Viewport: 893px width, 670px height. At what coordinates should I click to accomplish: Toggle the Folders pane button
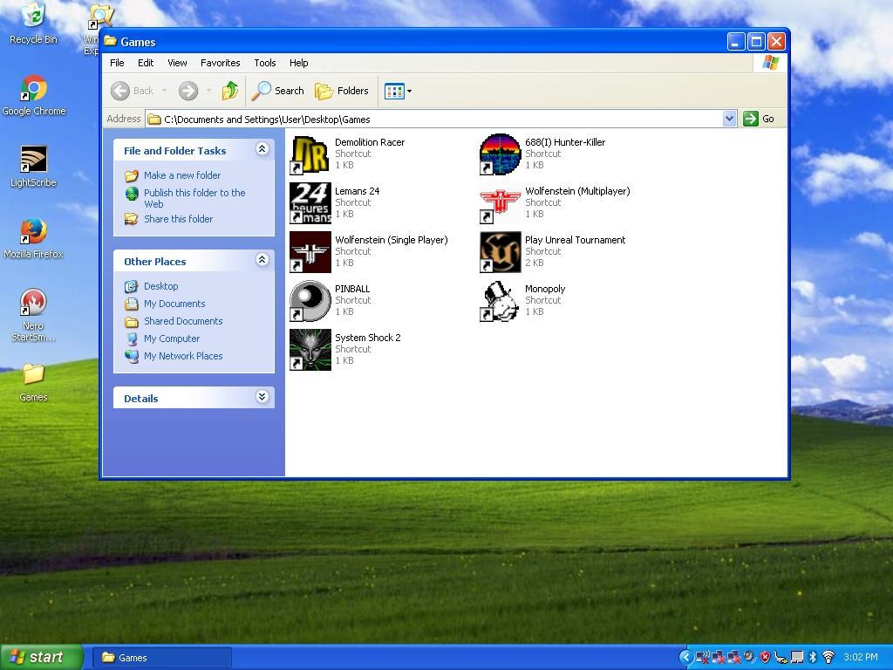click(342, 91)
